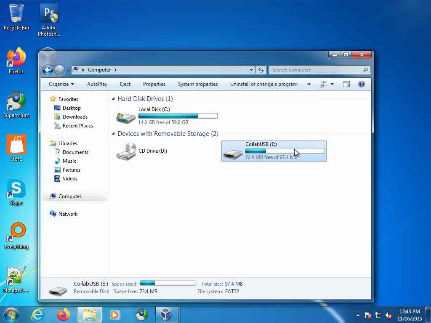The image size is (431, 323).
Task: Open recent pages dropdown next to Forward
Action: click(68, 70)
